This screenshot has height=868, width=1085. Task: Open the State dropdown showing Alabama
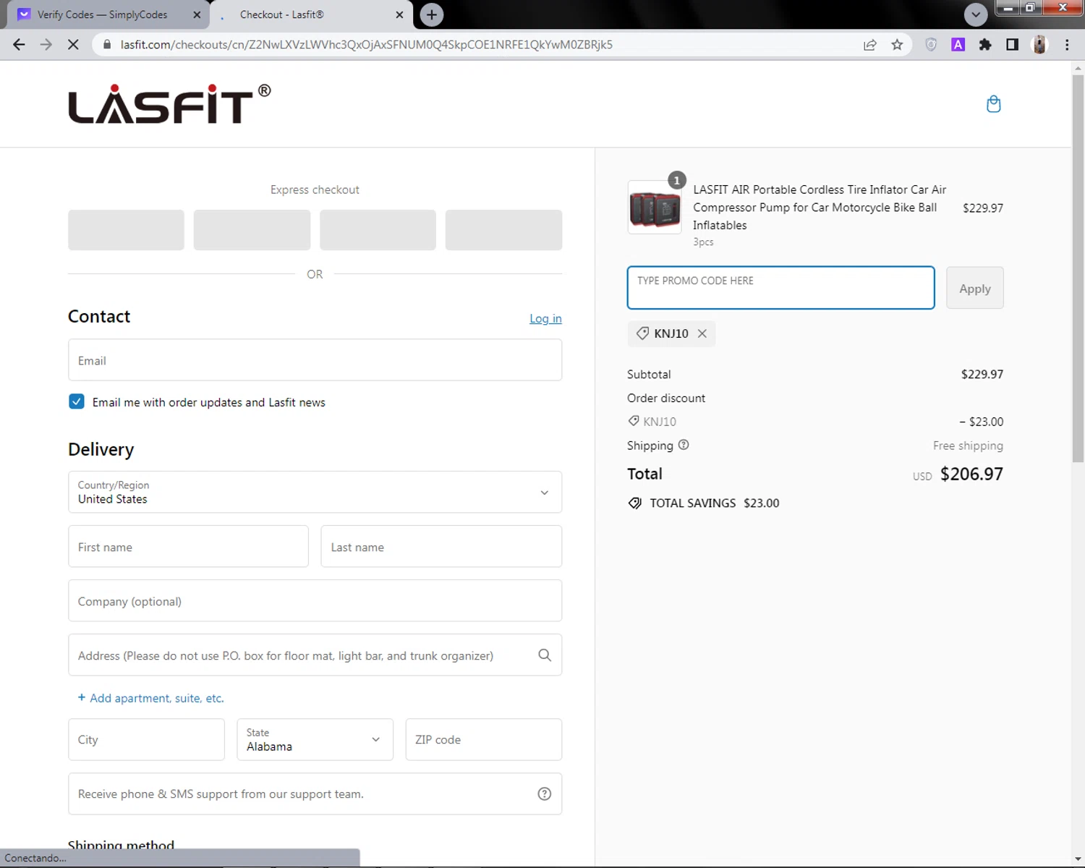pyautogui.click(x=315, y=739)
